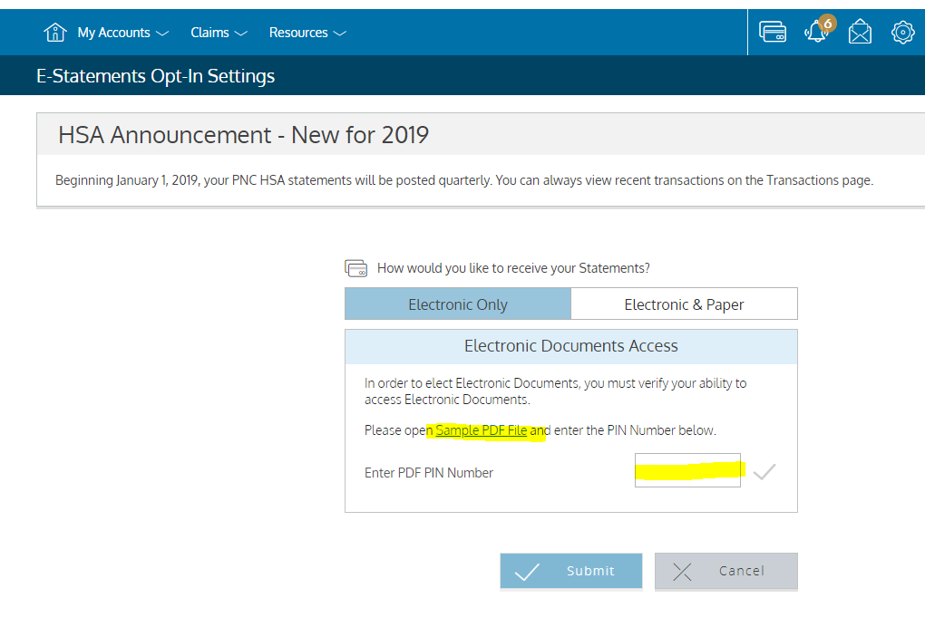This screenshot has height=627, width=925.
Task: Open the Claims menu
Action: (x=209, y=33)
